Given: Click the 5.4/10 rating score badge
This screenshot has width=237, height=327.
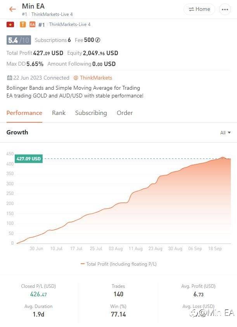Looking at the screenshot, I should (19, 40).
